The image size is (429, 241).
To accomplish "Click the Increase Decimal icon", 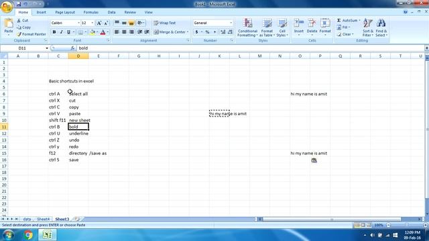I will point(223,32).
